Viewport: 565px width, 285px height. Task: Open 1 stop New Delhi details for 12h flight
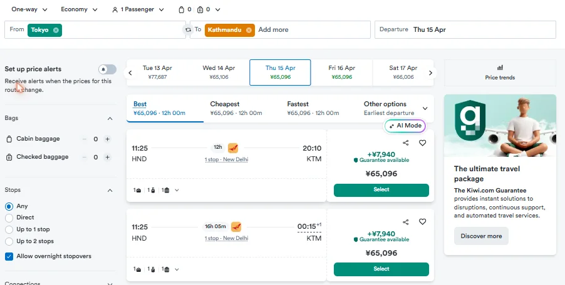pos(226,159)
